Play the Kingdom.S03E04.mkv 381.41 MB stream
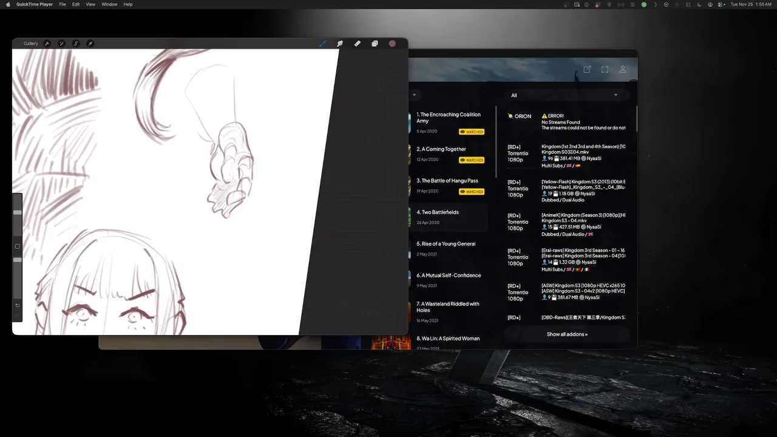This screenshot has width=777, height=437. pos(566,156)
